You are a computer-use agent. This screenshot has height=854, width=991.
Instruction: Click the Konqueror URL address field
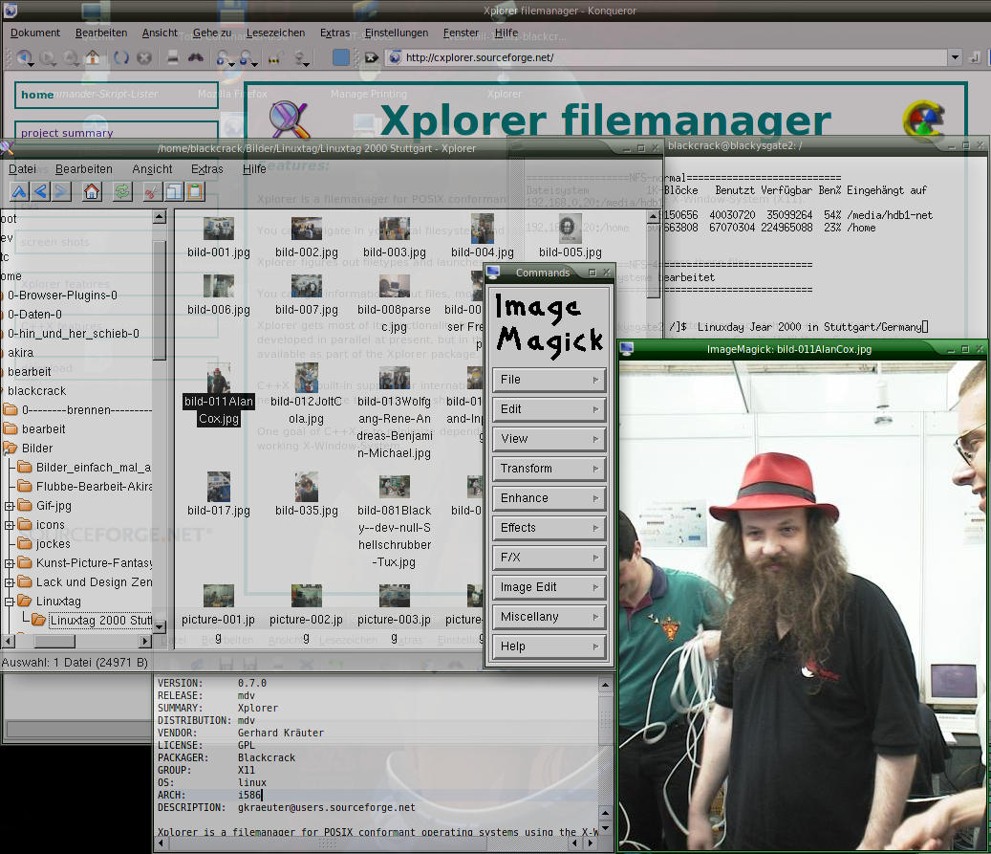667,57
